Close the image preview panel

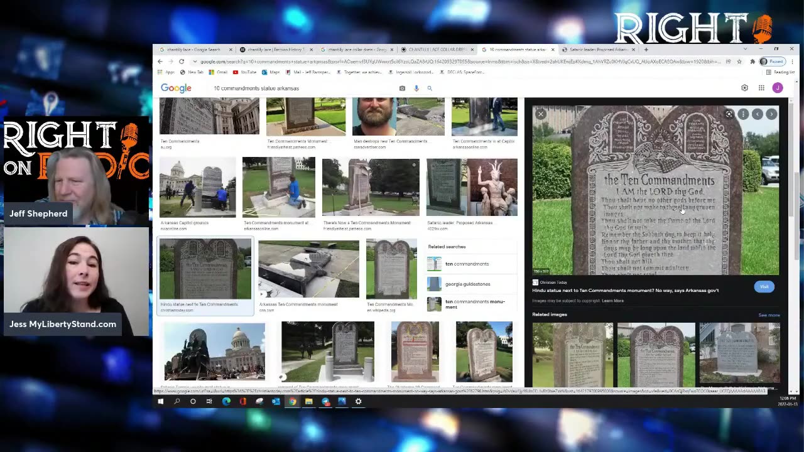pyautogui.click(x=541, y=114)
